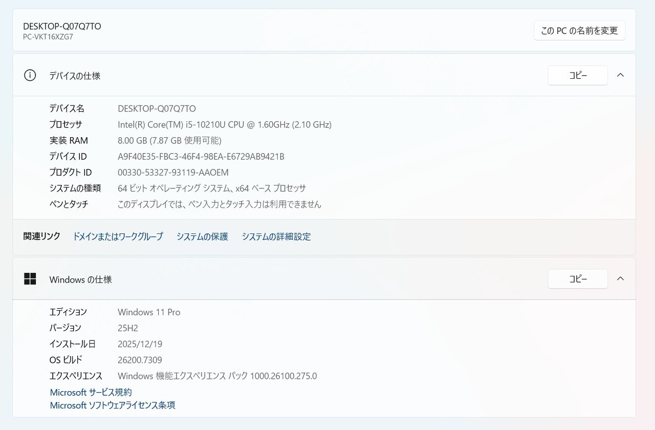Select the product ID 00330-53327-93119-AAOEM
The height and width of the screenshot is (430, 655).
173,173
